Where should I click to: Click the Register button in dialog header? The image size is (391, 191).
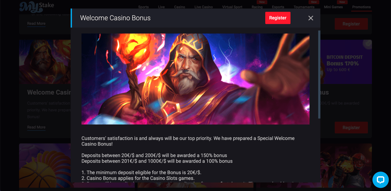278,18
